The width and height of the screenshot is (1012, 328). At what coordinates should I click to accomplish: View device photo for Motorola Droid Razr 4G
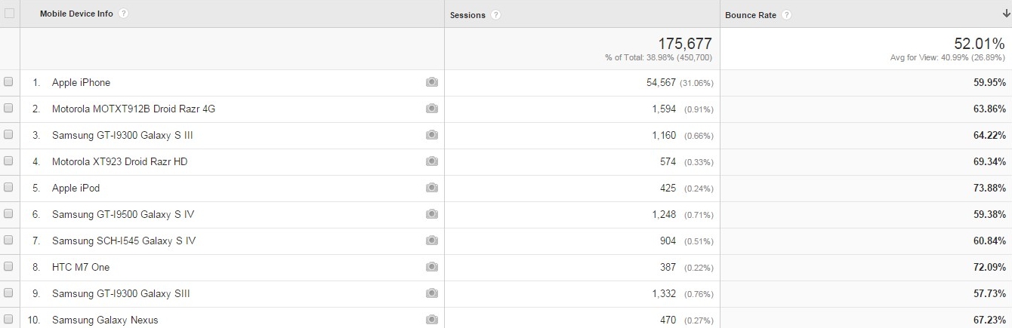coord(432,109)
